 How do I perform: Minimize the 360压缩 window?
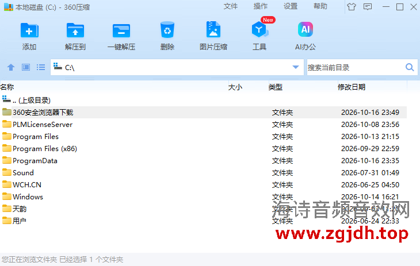coord(385,7)
